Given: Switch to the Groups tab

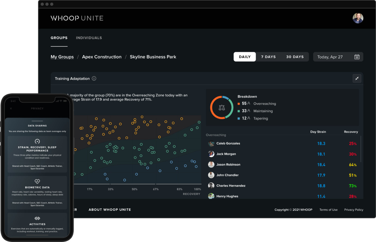Looking at the screenshot, I should tap(59, 38).
